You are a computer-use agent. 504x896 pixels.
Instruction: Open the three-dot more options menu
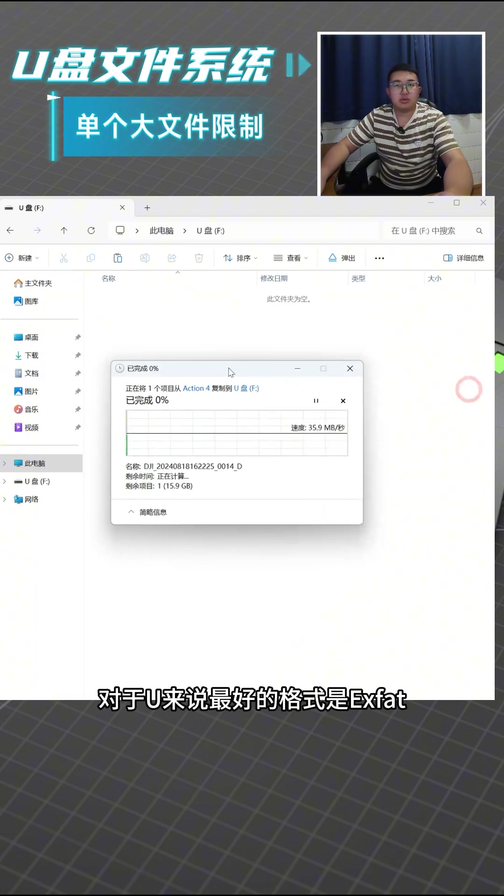point(379,258)
